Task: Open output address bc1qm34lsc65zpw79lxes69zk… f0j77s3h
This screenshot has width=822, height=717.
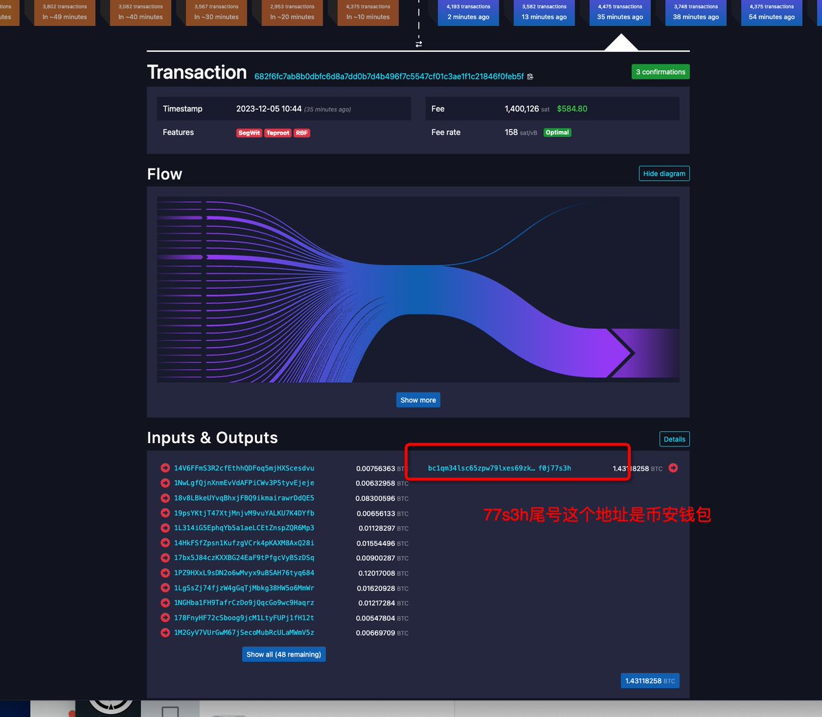Action: coord(499,468)
